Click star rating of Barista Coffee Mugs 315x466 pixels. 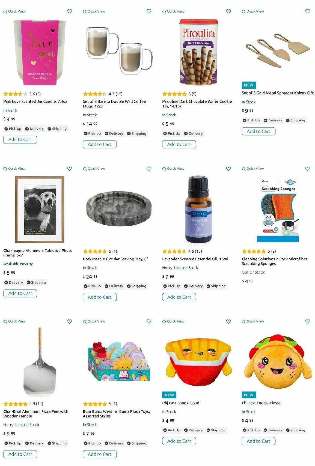[95, 94]
